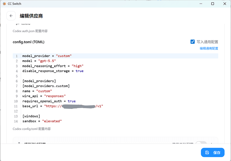Click the [windows] section line
Screen dimensions: 231x161
point(31,116)
